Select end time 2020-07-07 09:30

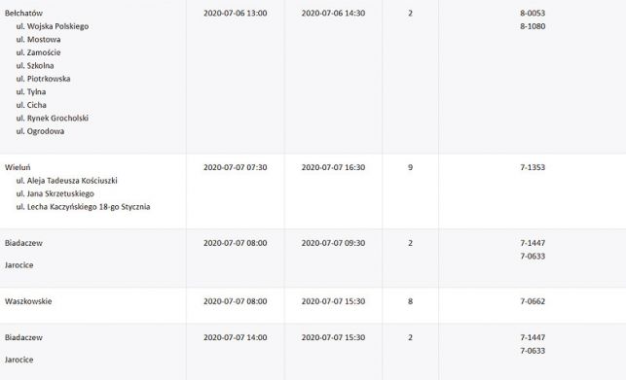[333, 243]
